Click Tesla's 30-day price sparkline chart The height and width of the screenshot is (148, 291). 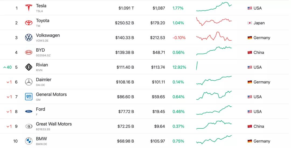click(214, 7)
